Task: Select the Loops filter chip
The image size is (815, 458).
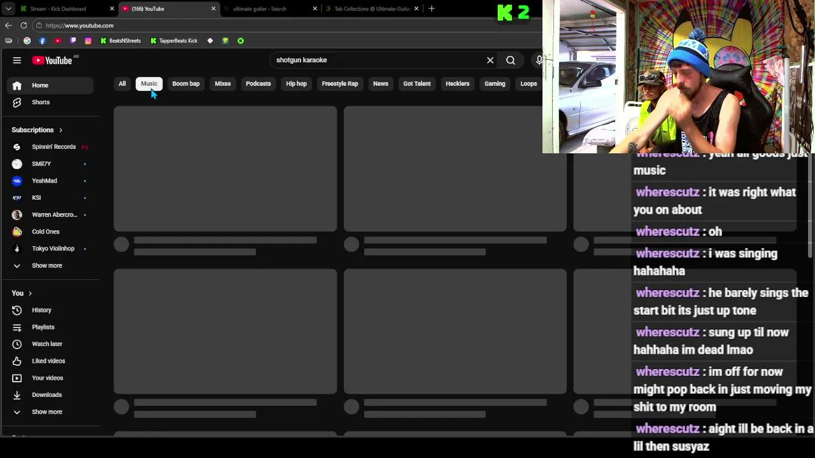Action: (x=528, y=84)
